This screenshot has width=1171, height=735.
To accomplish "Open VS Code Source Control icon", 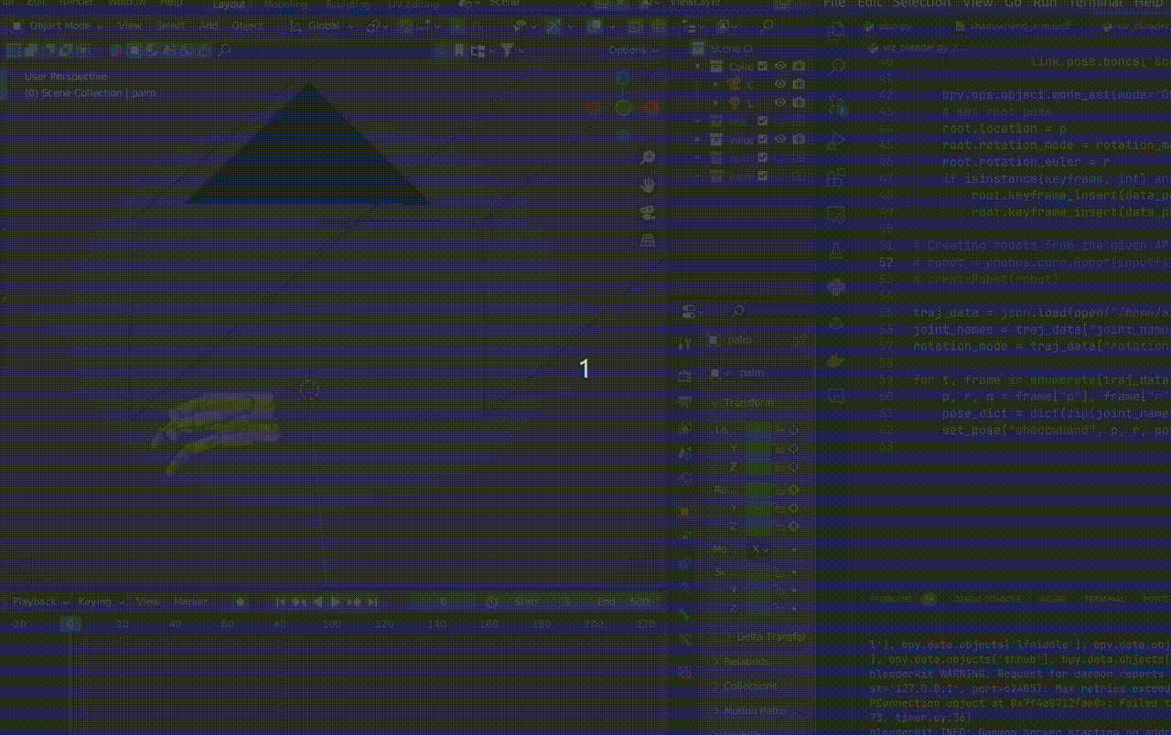I will click(x=835, y=105).
